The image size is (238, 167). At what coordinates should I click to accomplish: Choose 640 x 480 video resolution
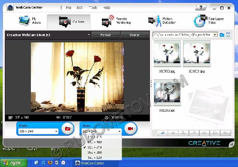tap(102, 142)
